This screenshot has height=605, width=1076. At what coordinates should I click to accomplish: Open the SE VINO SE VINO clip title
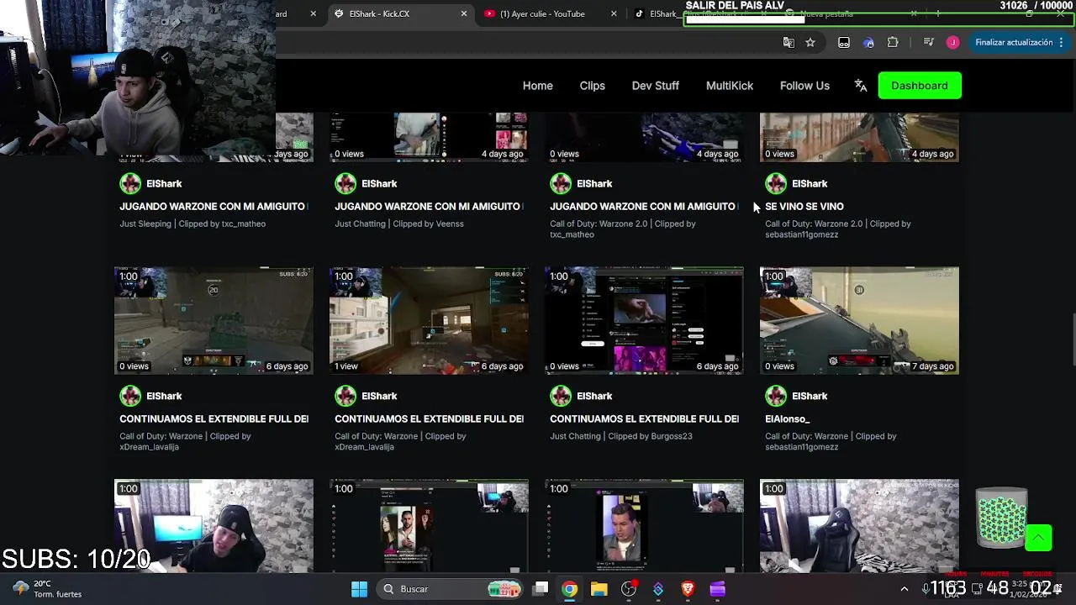(804, 207)
